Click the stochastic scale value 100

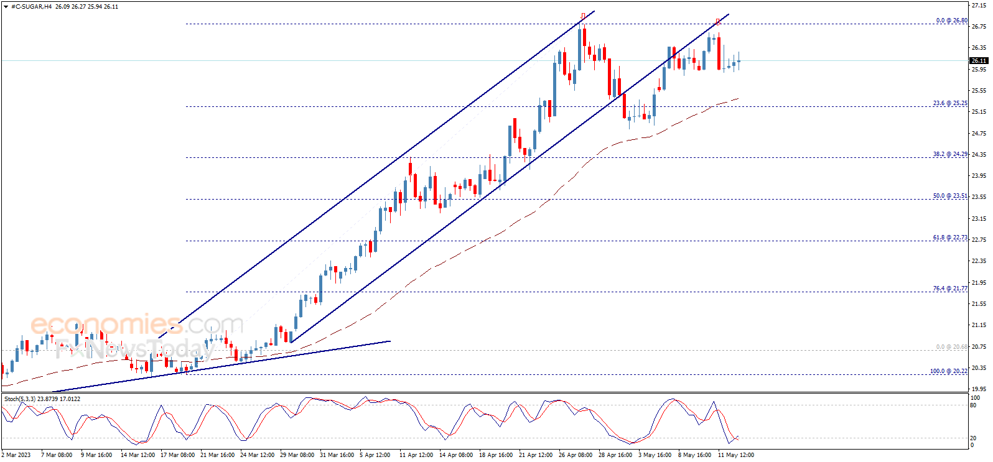(x=976, y=398)
